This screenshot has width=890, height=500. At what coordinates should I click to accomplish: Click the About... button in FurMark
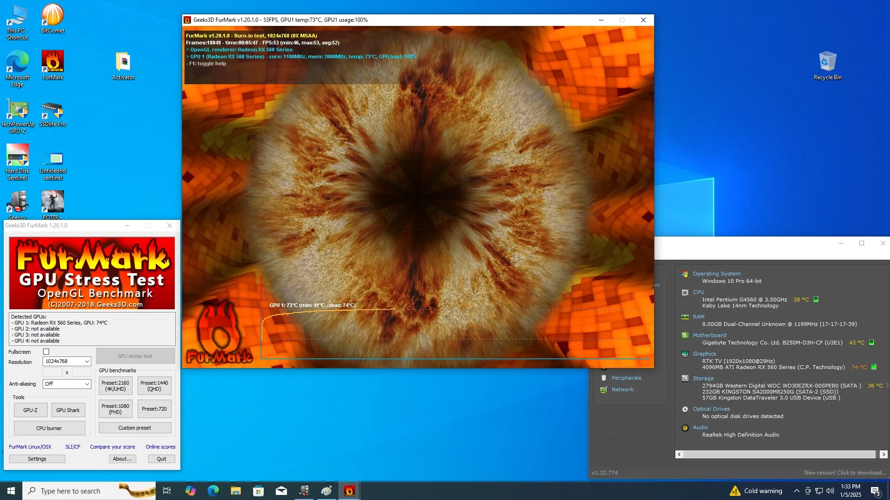pyautogui.click(x=122, y=459)
